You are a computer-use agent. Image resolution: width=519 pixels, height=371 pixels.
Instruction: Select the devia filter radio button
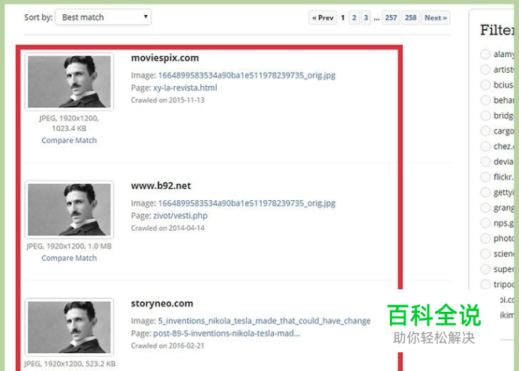(485, 161)
